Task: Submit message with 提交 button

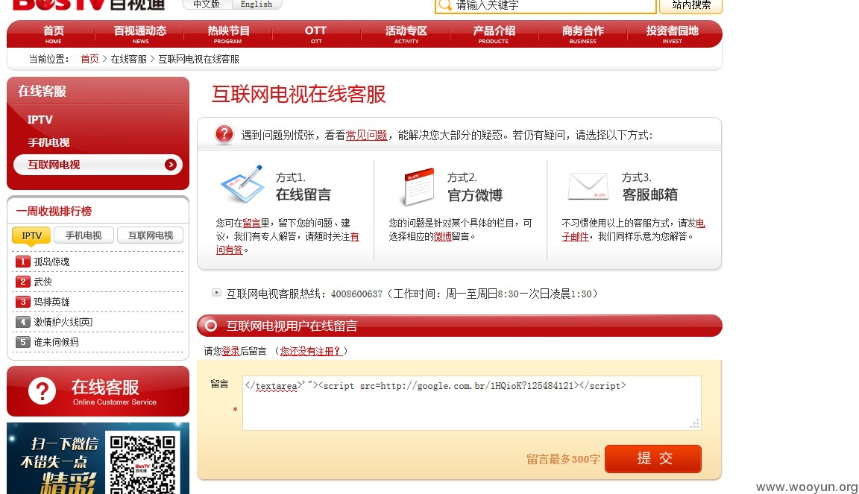Action: click(653, 458)
